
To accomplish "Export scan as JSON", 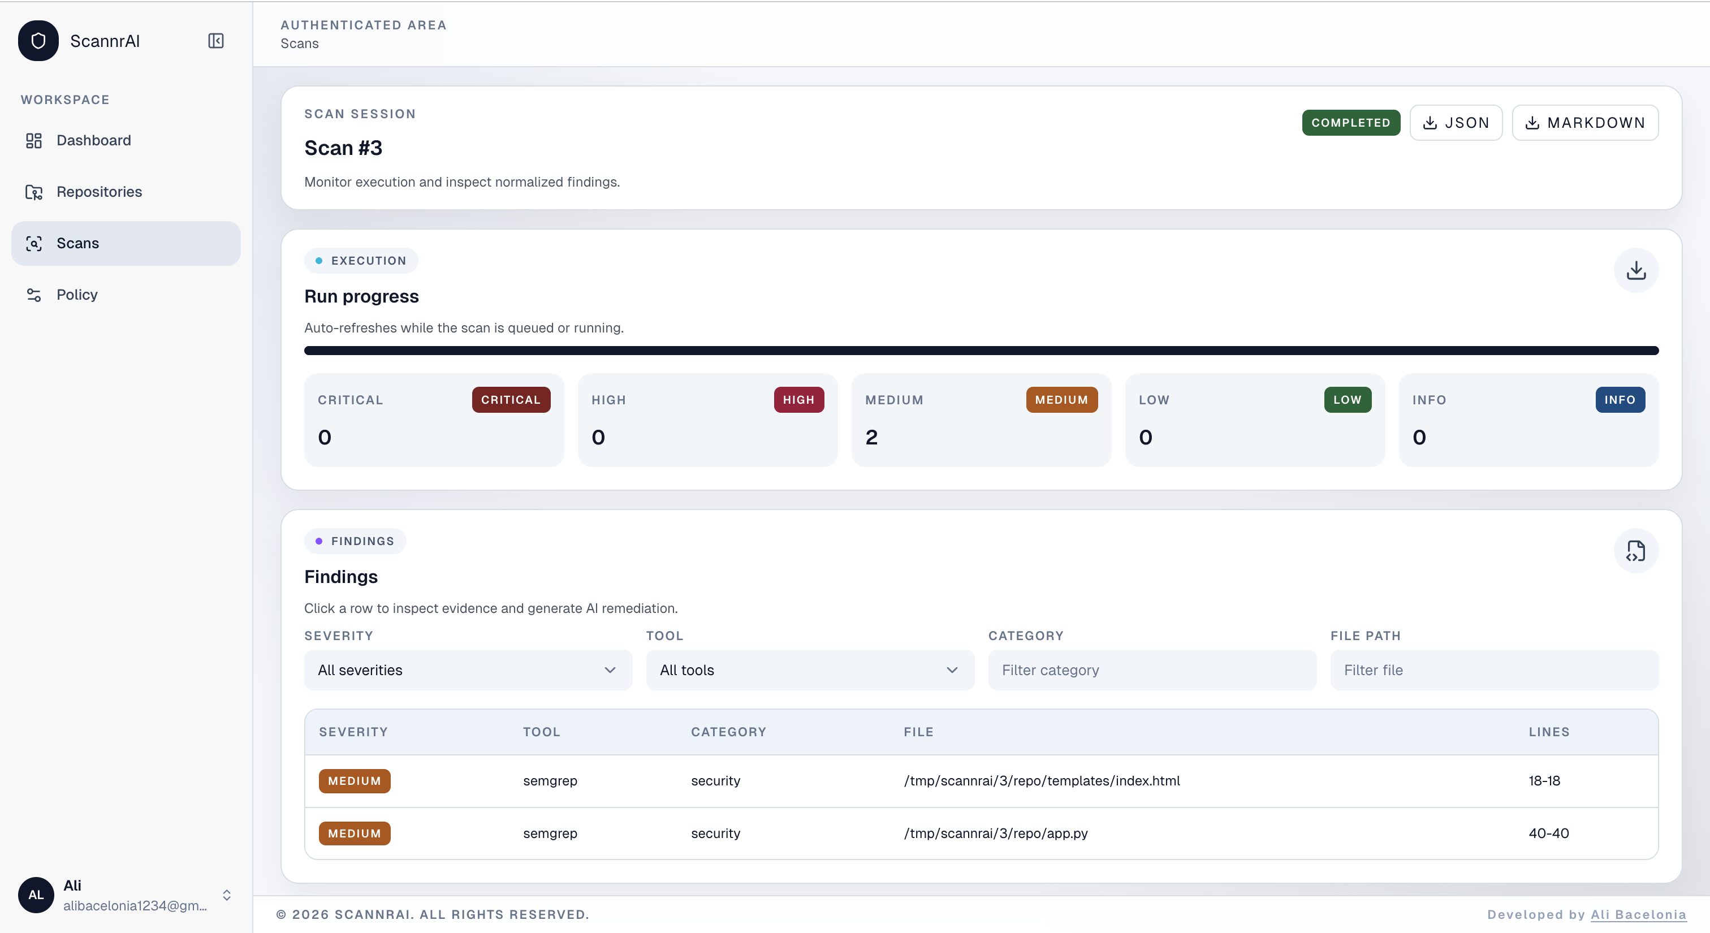I will coord(1456,123).
